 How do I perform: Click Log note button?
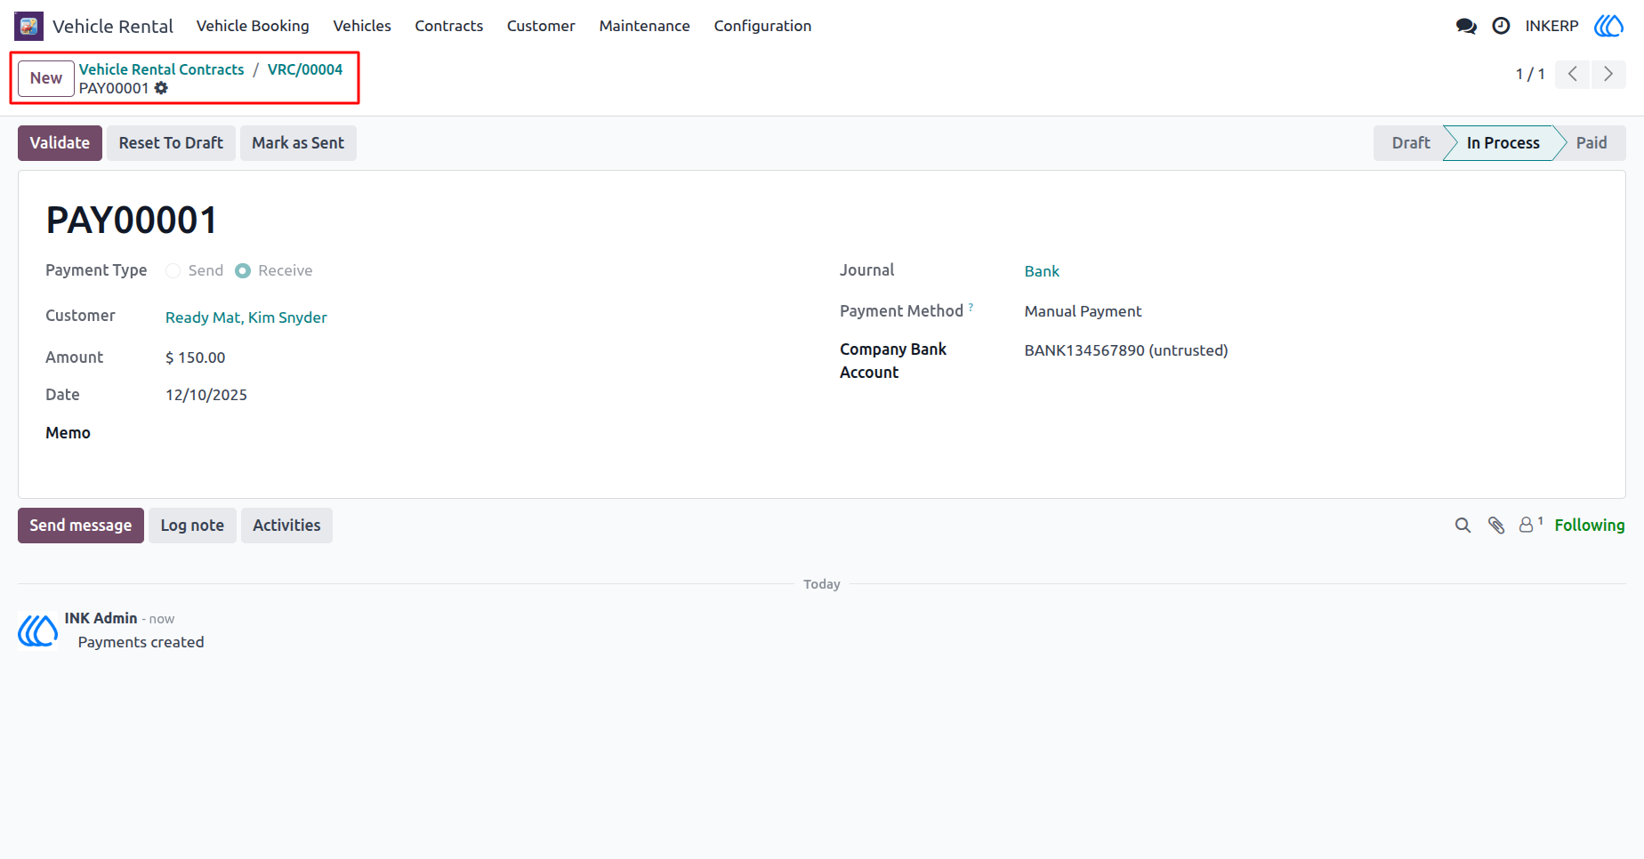point(192,526)
